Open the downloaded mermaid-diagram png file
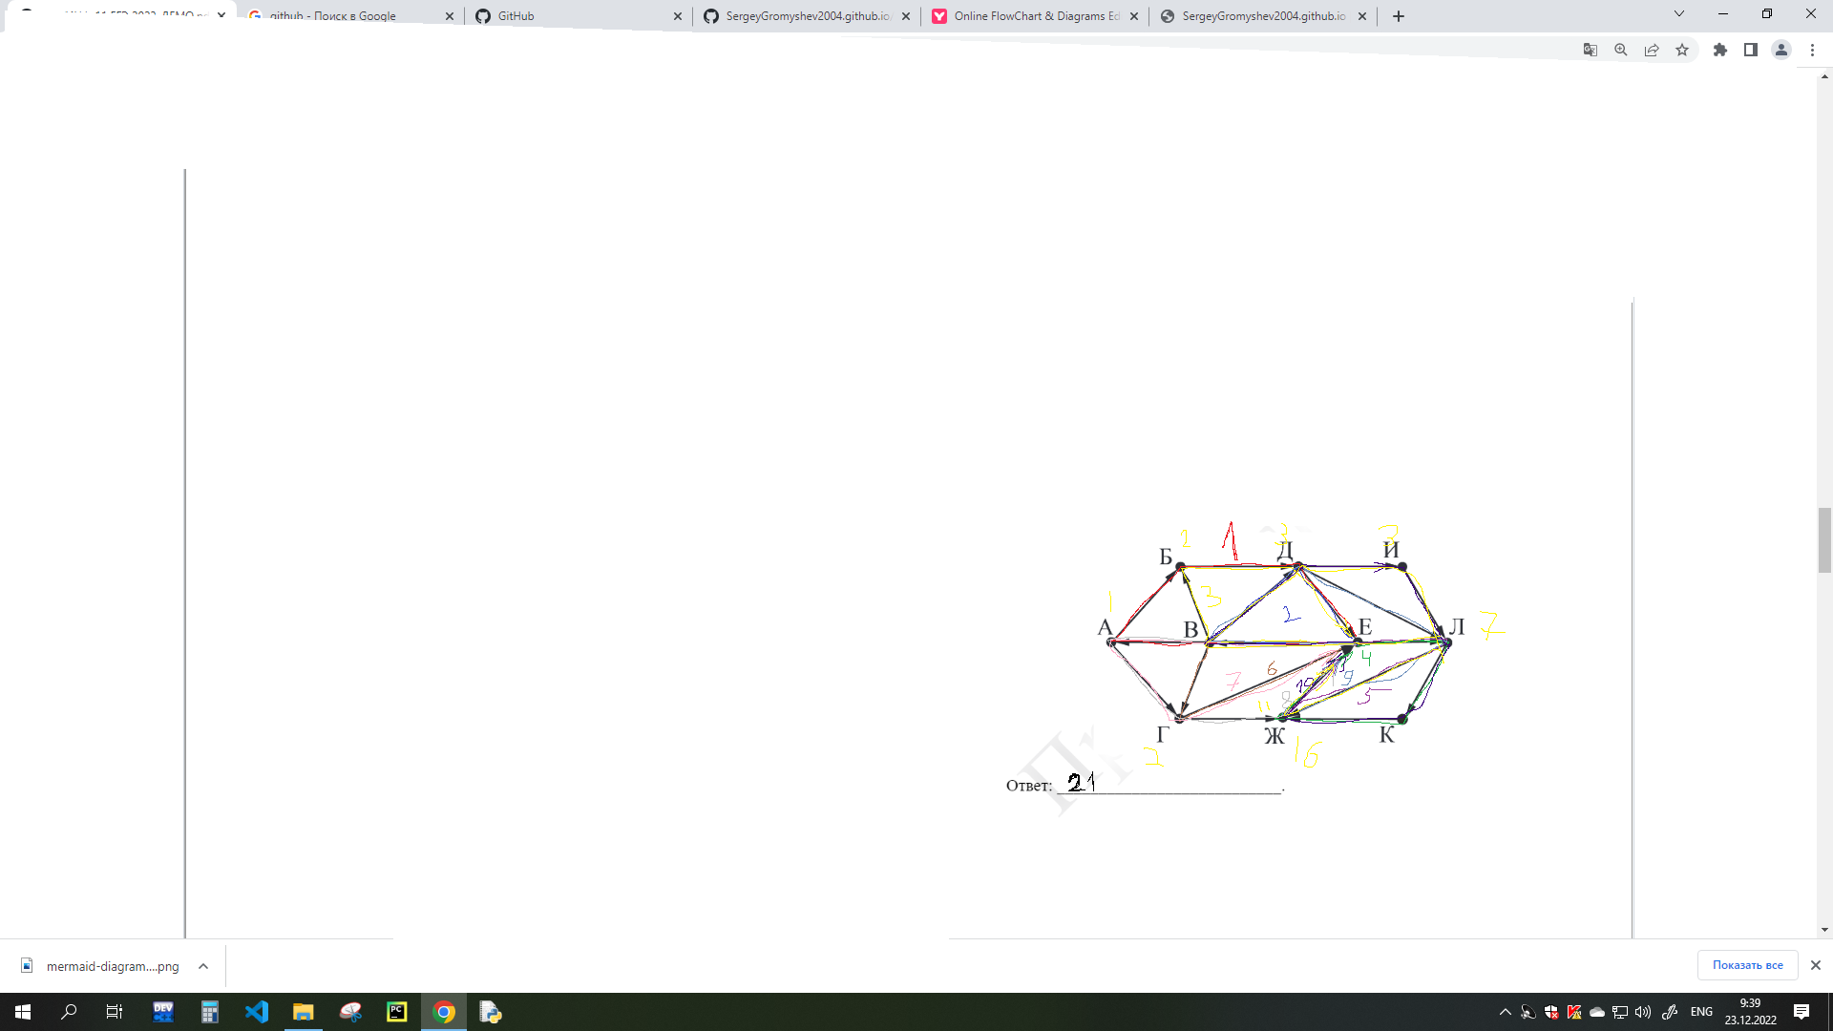This screenshot has height=1031, width=1833. (x=100, y=966)
